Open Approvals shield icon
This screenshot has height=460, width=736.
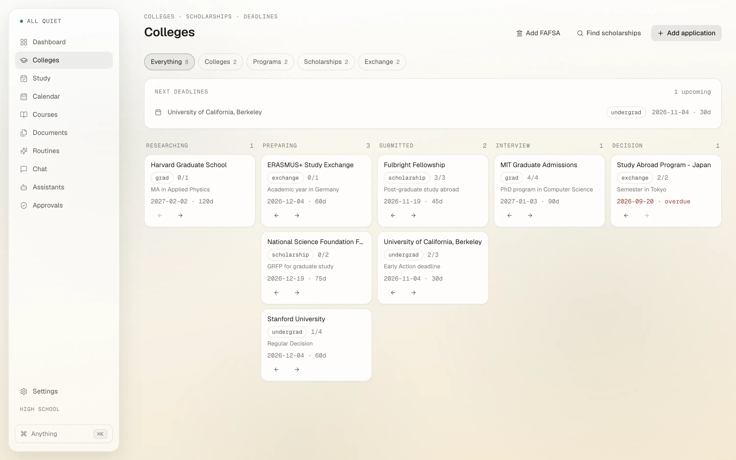[x=24, y=205]
